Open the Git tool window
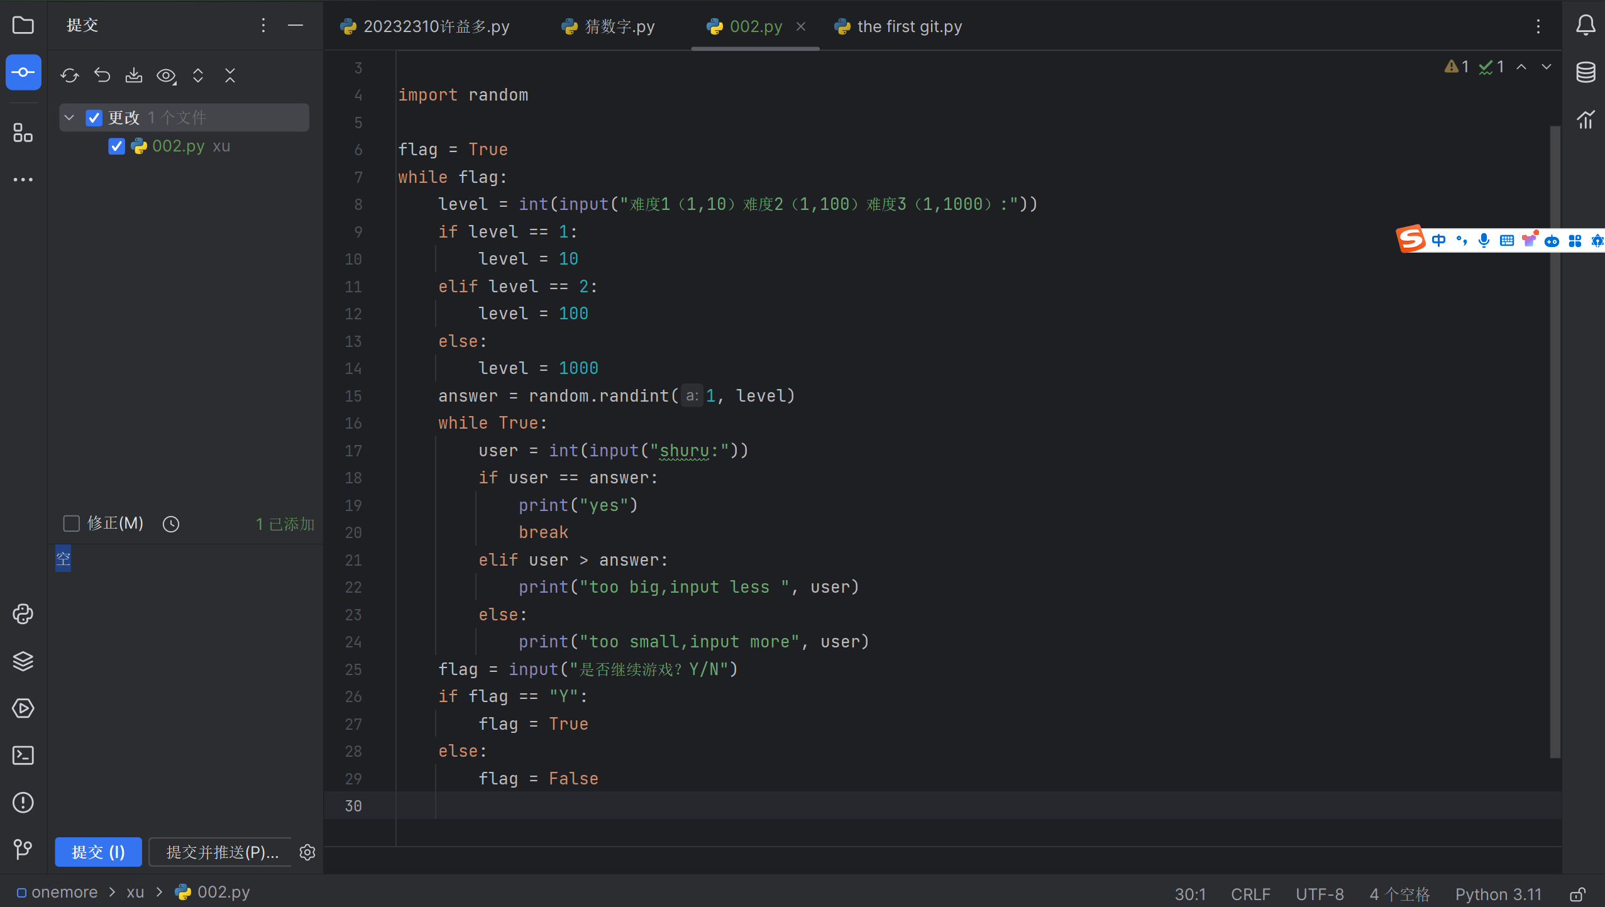Screen dimensions: 1605x907 23,849
